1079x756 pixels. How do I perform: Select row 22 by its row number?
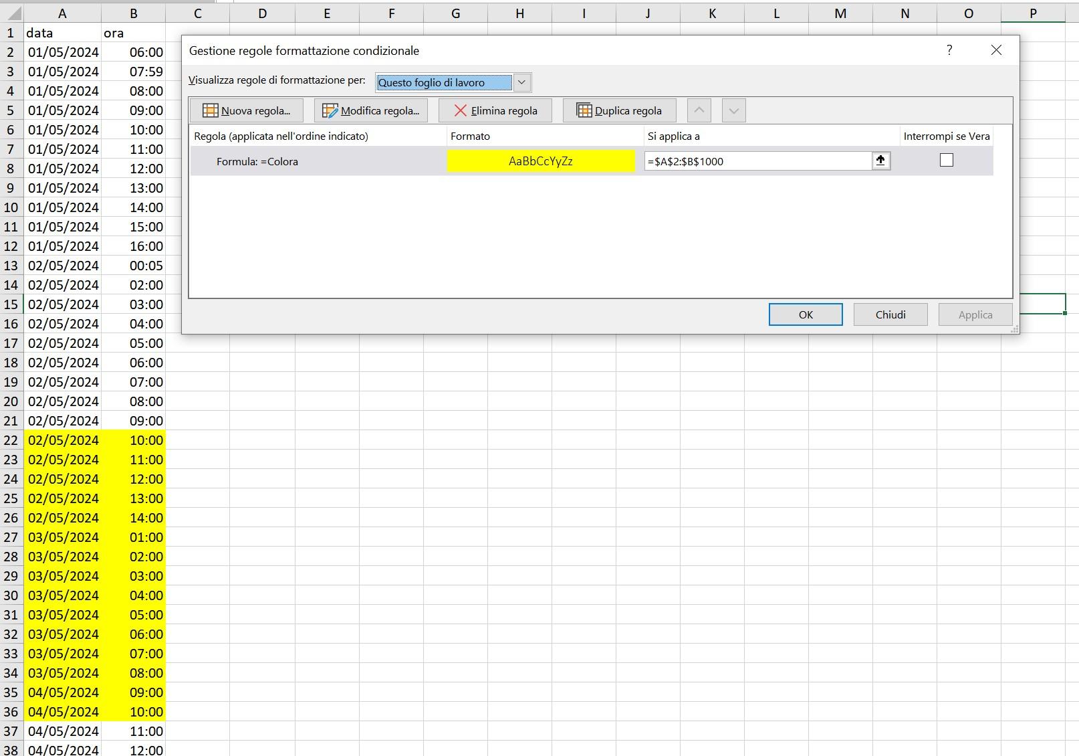coord(11,440)
